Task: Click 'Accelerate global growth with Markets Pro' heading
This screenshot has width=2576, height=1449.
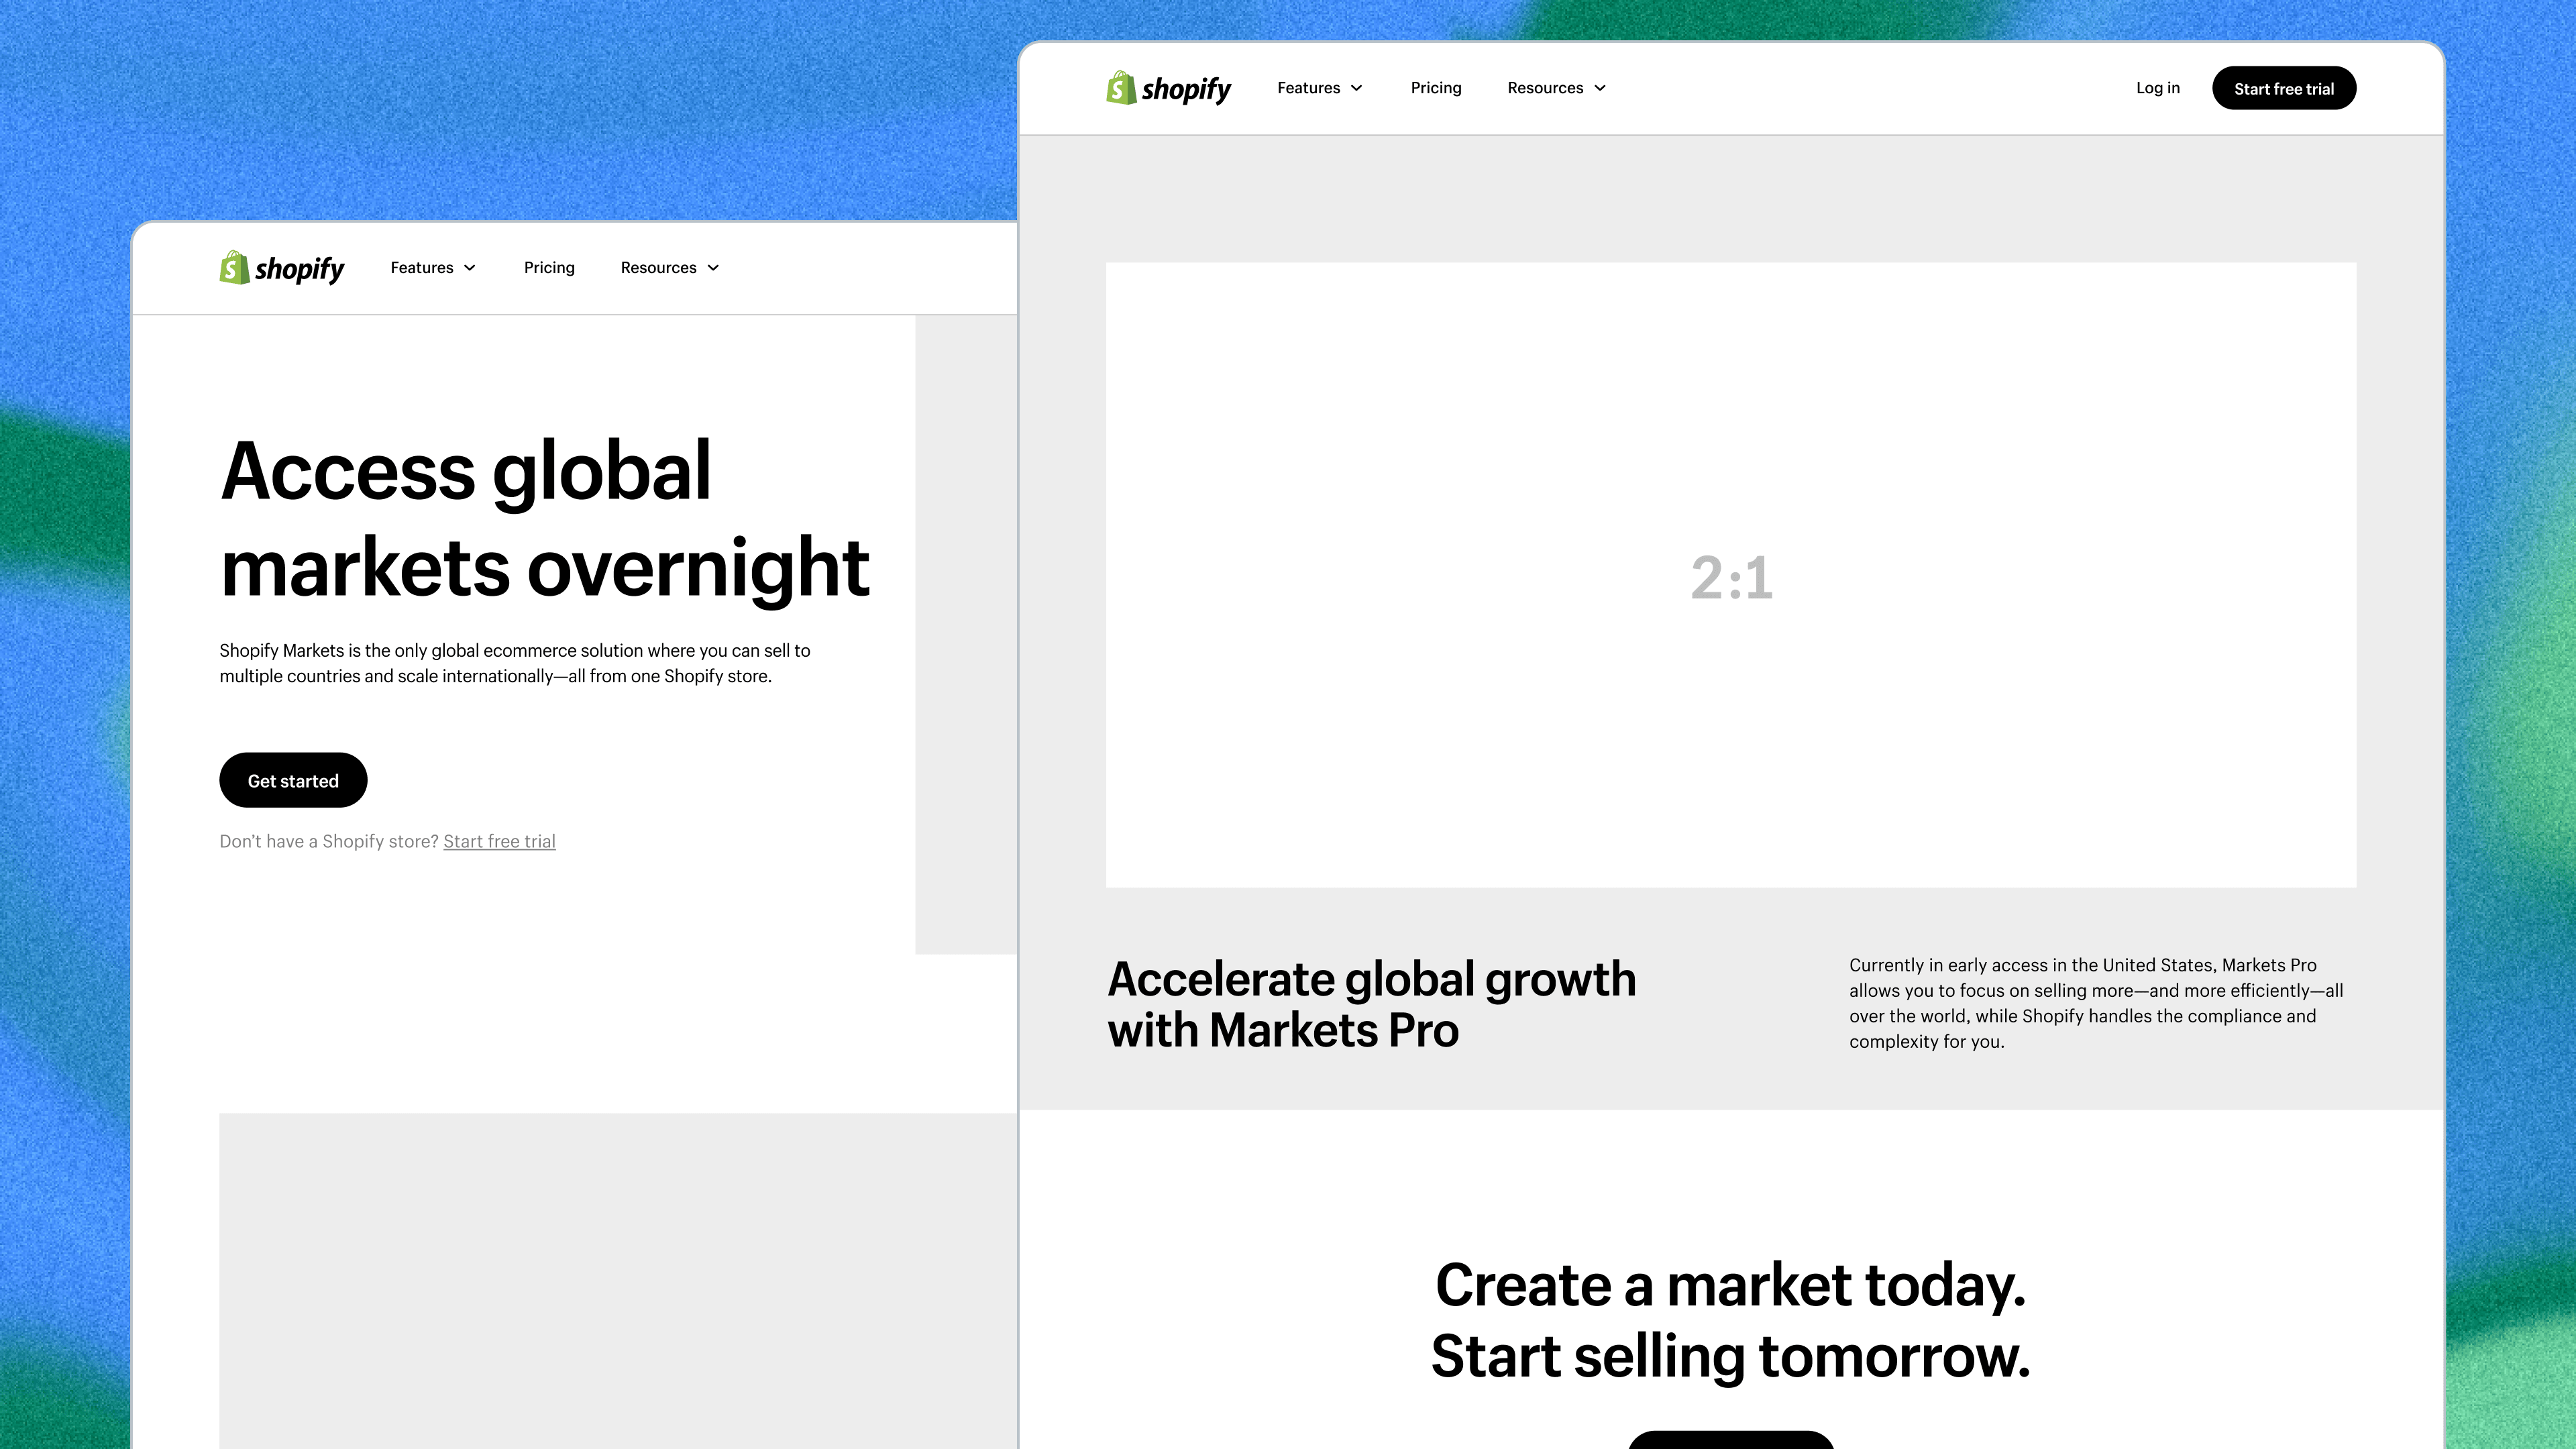Action: click(x=1371, y=1004)
